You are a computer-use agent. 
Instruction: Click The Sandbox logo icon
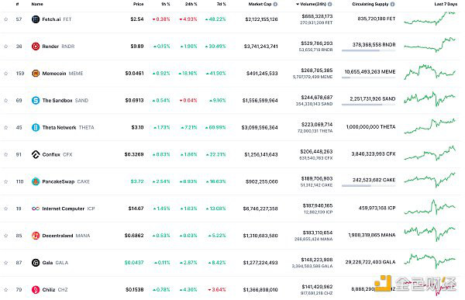point(36,100)
